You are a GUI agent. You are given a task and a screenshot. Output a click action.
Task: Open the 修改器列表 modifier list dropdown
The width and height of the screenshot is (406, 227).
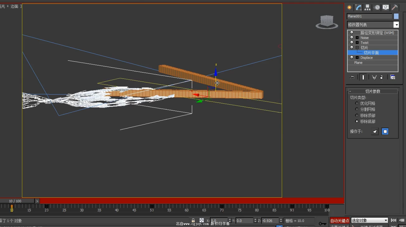pos(373,25)
